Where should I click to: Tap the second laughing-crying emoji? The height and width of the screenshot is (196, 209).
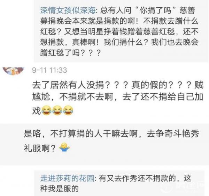click(57, 110)
